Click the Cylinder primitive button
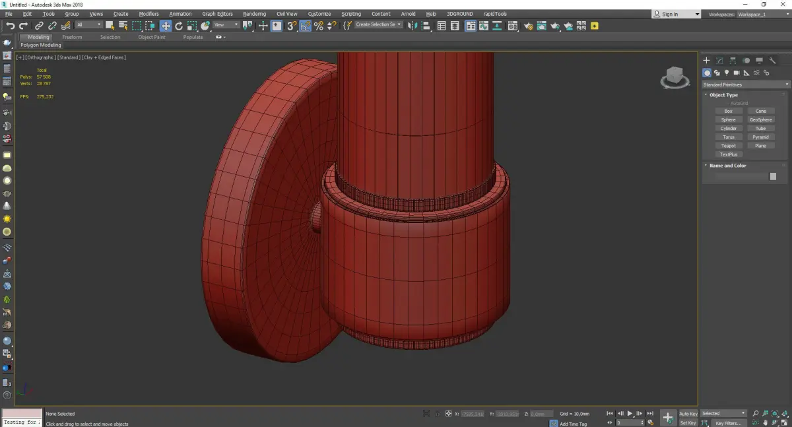The width and height of the screenshot is (792, 427). pyautogui.click(x=728, y=129)
